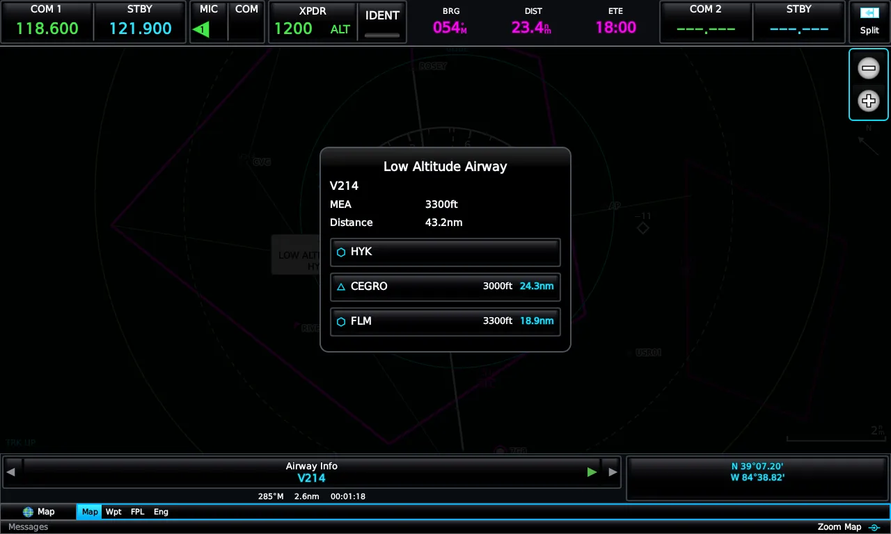Tap the HYK VOR hexagon icon
The height and width of the screenshot is (534, 891).
(341, 252)
